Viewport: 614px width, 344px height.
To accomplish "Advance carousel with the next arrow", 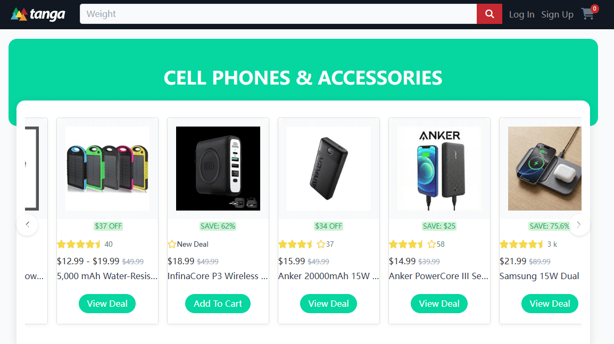I will [579, 225].
